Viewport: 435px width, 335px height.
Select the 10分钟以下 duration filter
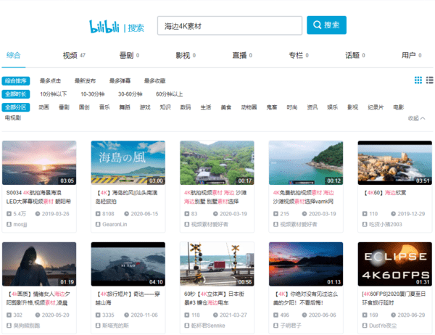[x=54, y=94]
